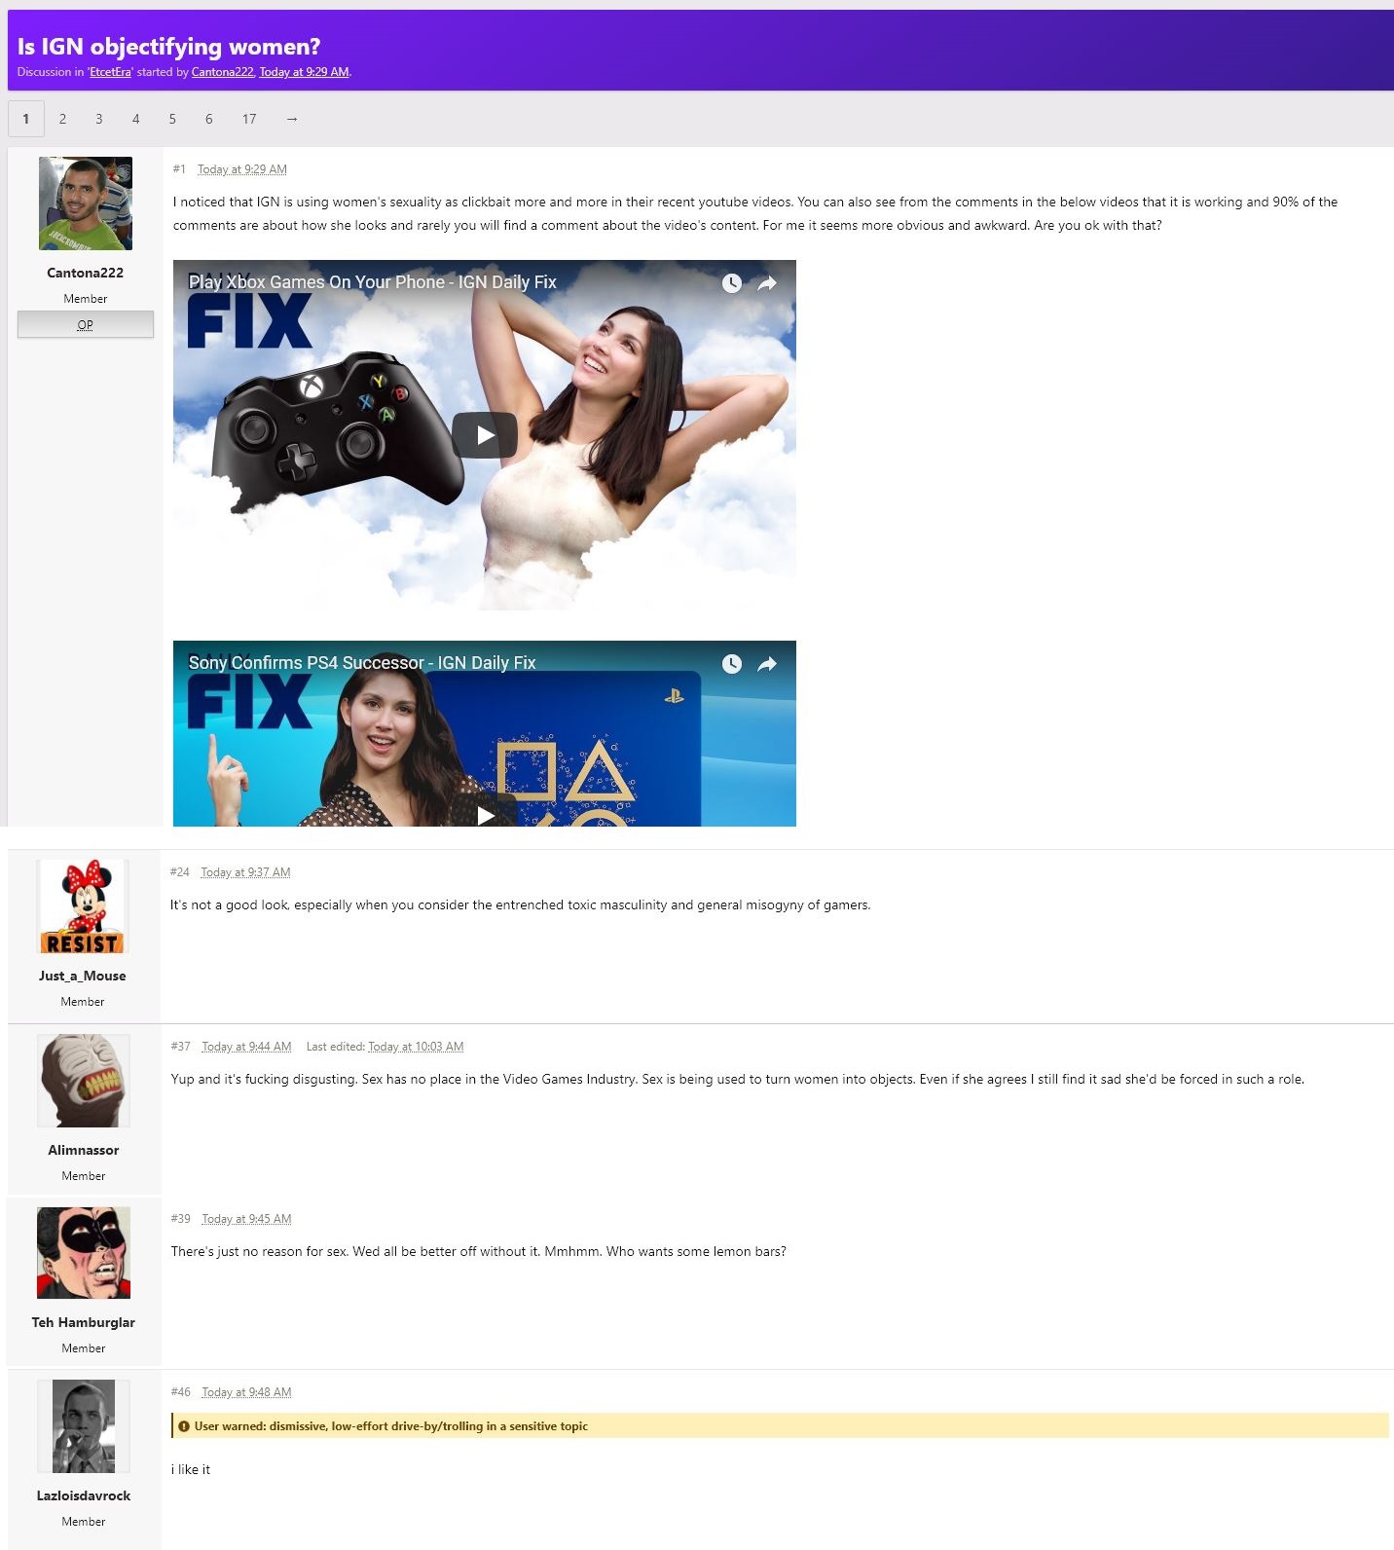Open 'Play Xbox Games On Your Phone' video title
The height and width of the screenshot is (1550, 1394).
coord(373,282)
